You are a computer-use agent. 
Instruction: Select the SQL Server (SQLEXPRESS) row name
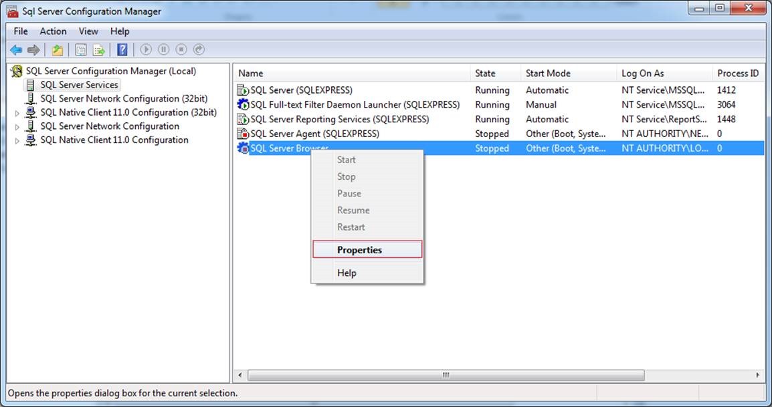[301, 90]
